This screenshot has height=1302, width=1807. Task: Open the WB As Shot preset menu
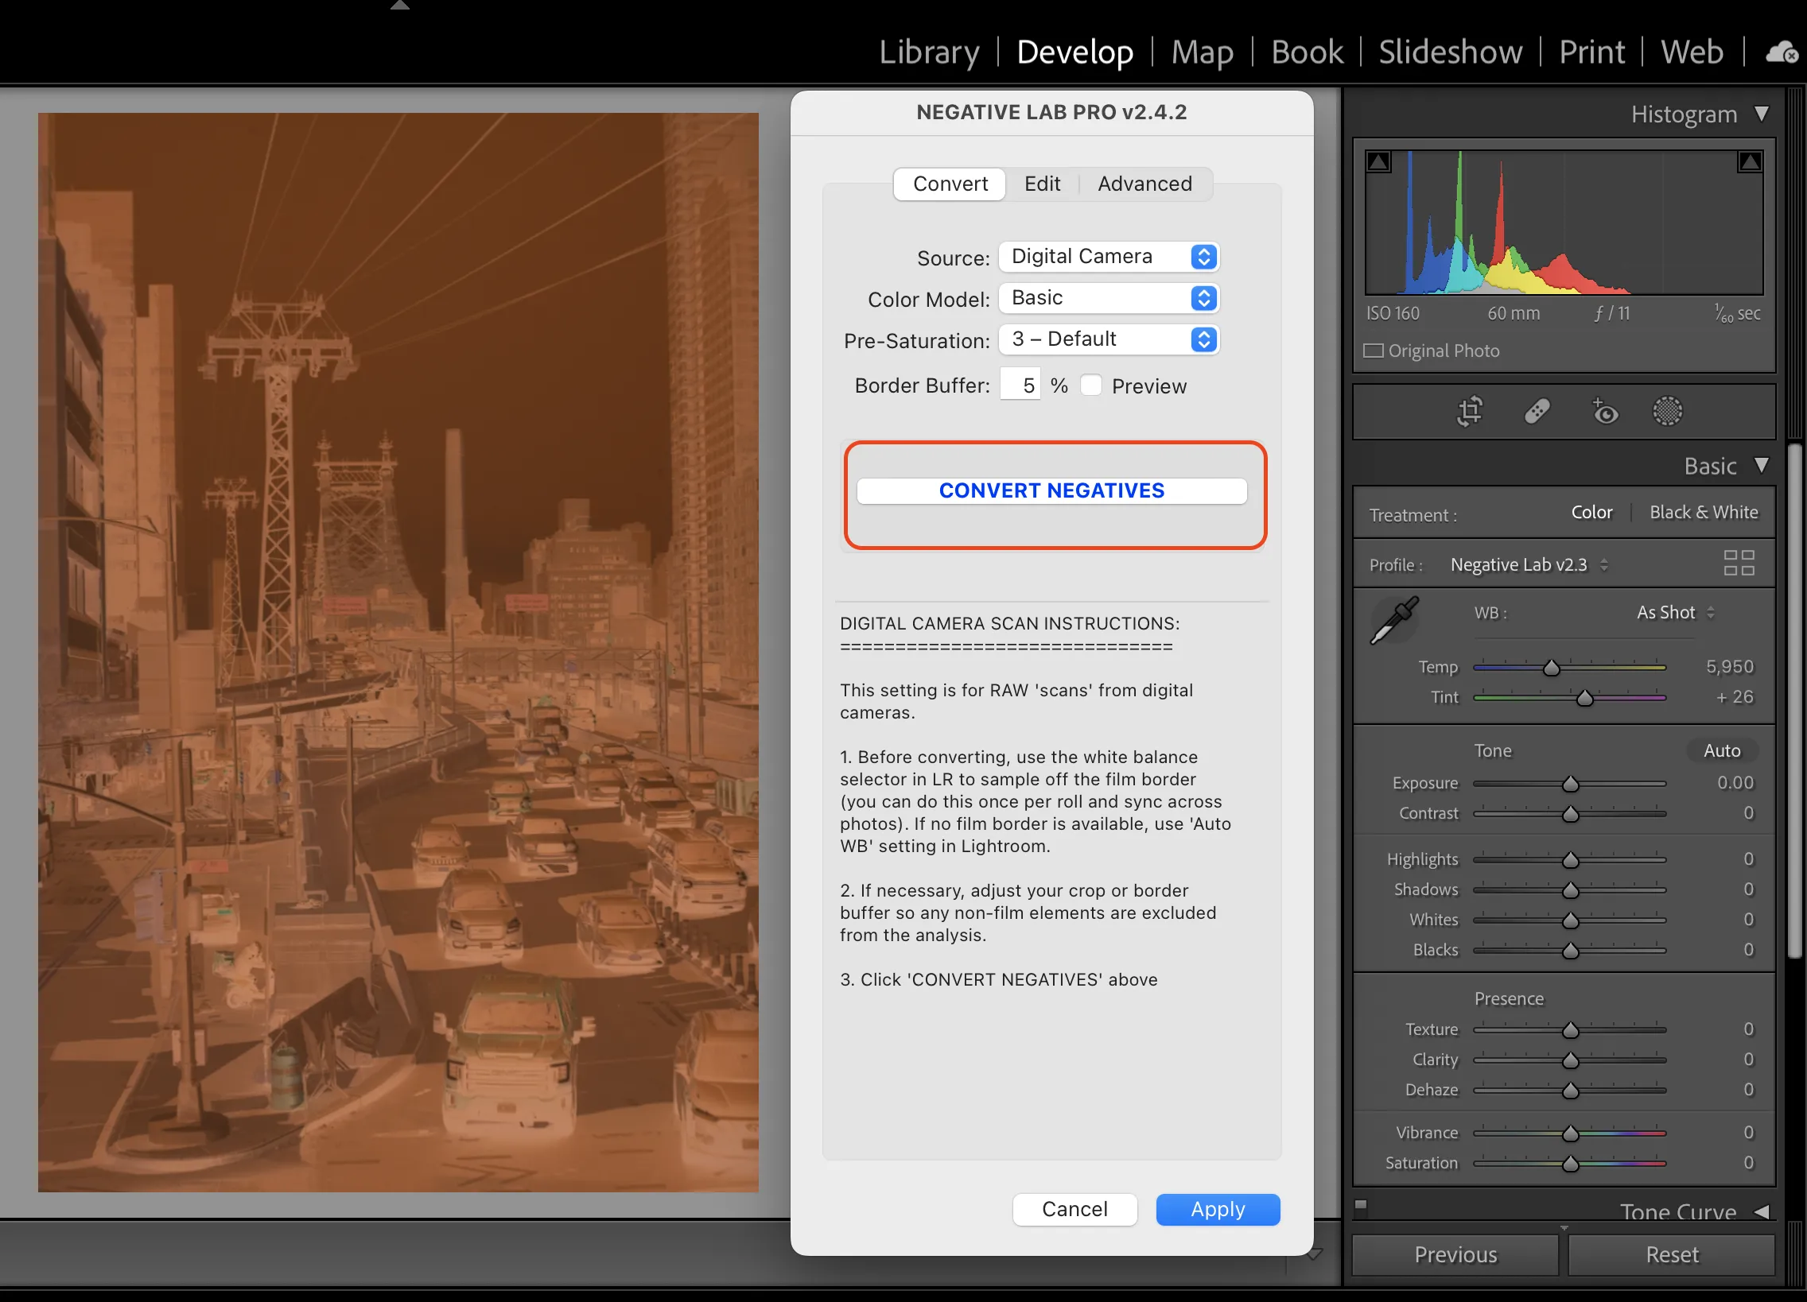1675,612
